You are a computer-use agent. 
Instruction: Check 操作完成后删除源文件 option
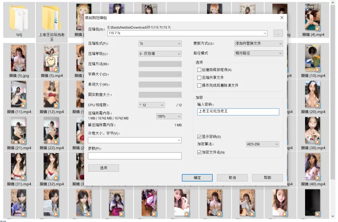[199, 85]
